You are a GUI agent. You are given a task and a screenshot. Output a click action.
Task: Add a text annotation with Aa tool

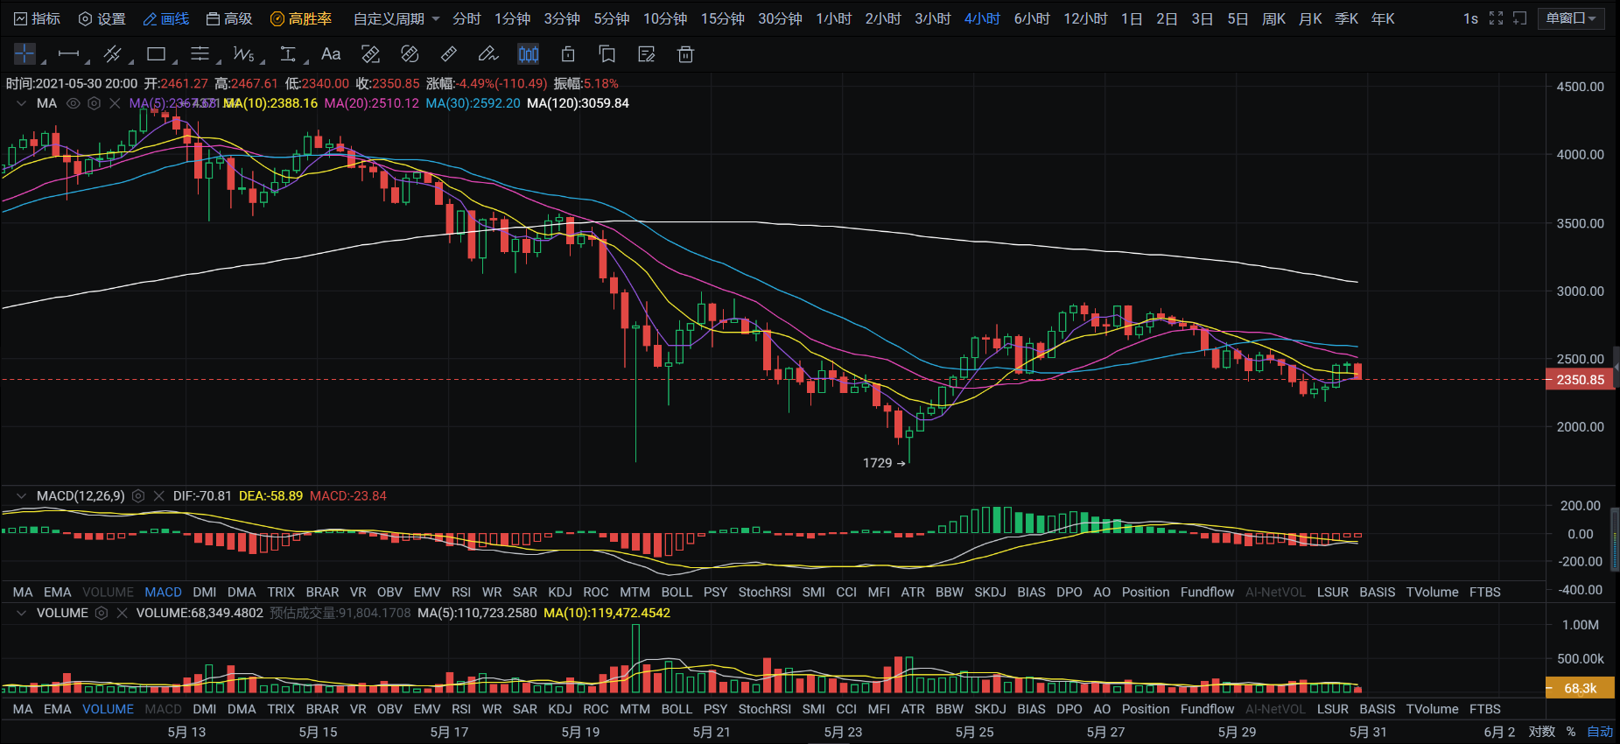tap(331, 54)
